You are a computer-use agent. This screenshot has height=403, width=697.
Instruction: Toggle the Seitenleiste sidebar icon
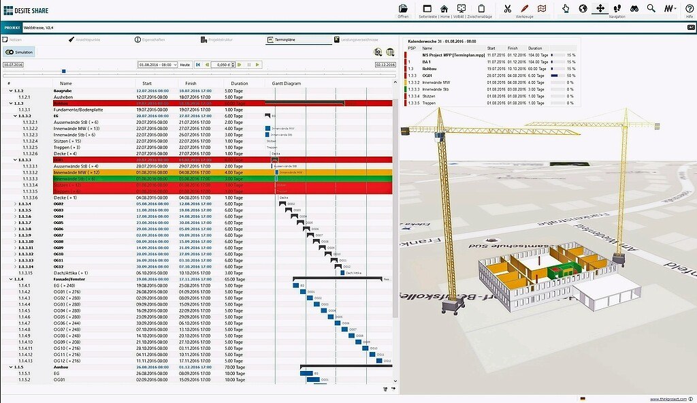point(427,8)
